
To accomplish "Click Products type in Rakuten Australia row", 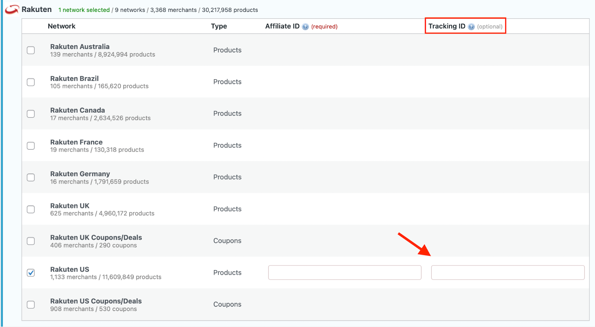I will point(227,50).
